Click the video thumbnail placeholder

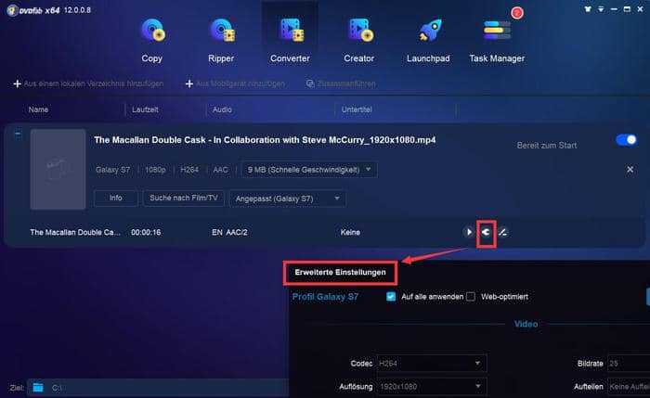click(x=58, y=169)
